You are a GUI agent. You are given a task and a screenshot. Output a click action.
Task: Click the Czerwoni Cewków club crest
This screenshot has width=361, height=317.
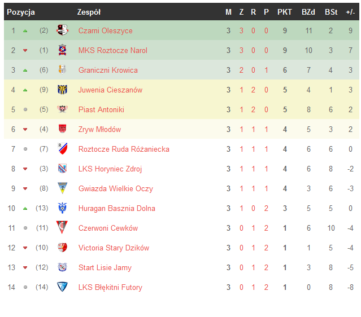pyautogui.click(x=63, y=228)
